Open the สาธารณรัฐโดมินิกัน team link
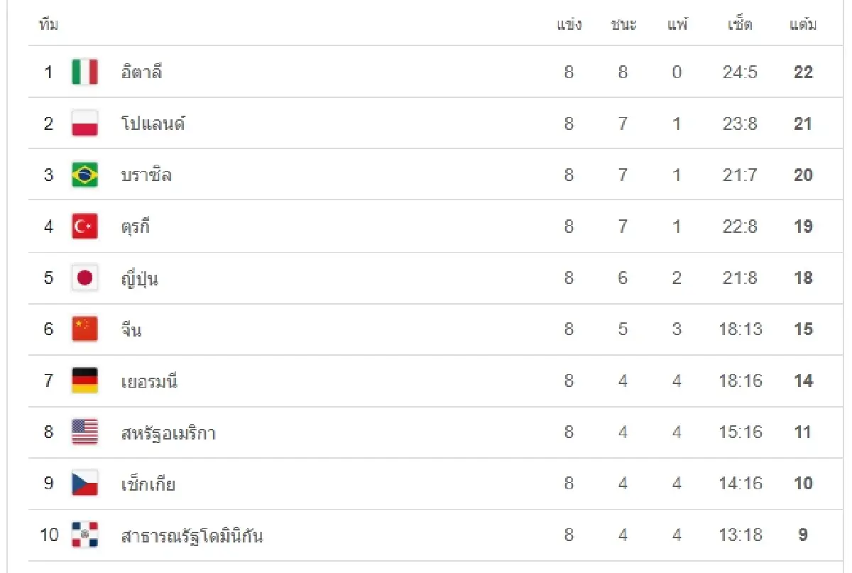852x573 pixels. pos(192,535)
